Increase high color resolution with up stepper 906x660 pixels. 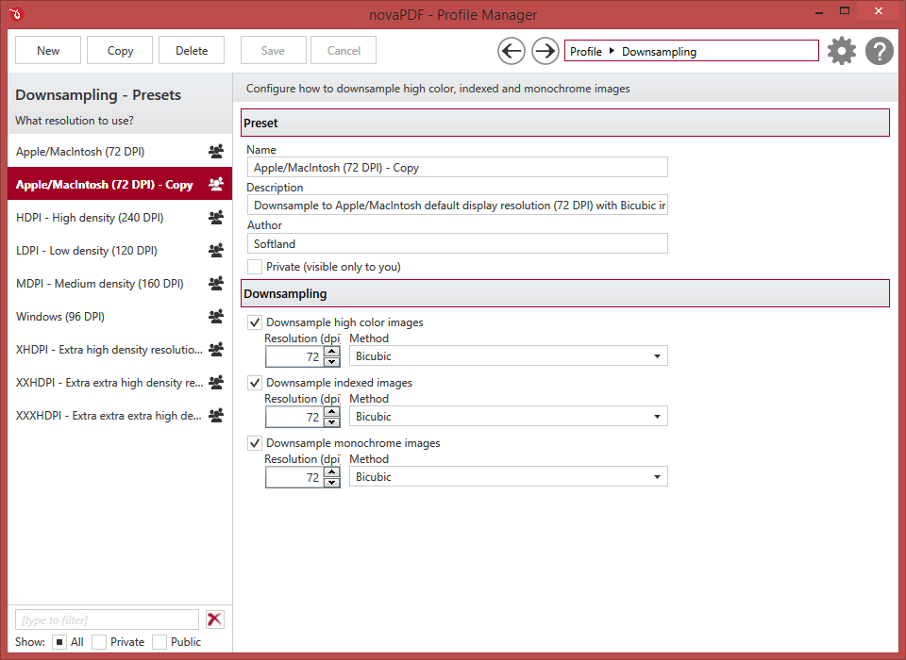pyautogui.click(x=331, y=351)
